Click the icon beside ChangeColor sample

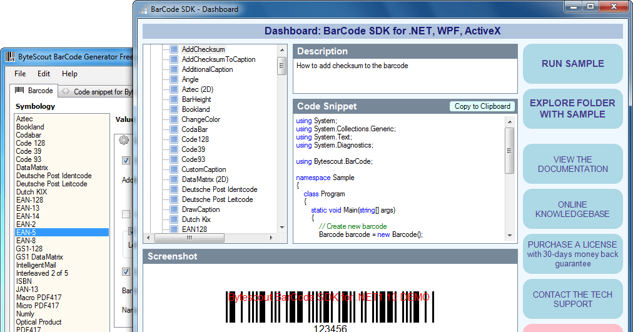(x=174, y=119)
